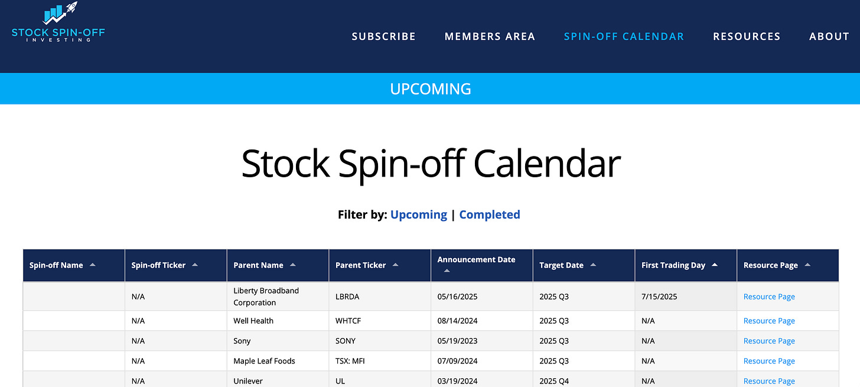Click the Parent Ticker column header text
The height and width of the screenshot is (387, 860).
(360, 265)
